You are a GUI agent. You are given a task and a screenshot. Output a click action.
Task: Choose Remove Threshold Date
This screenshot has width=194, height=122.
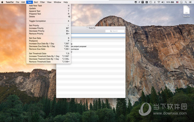point(49,61)
